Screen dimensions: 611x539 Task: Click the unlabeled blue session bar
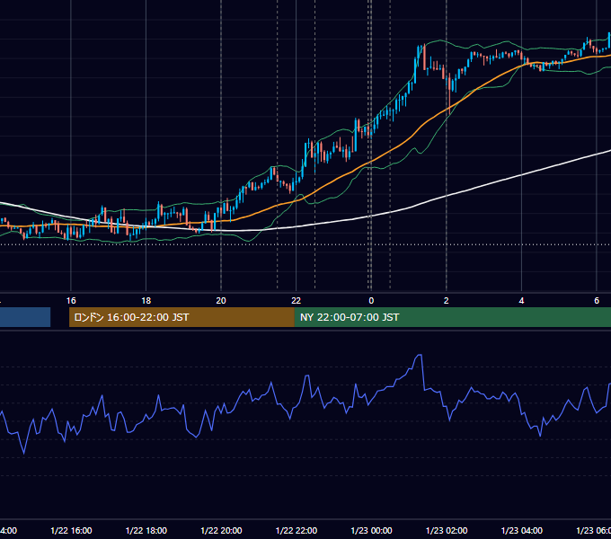pos(25,317)
